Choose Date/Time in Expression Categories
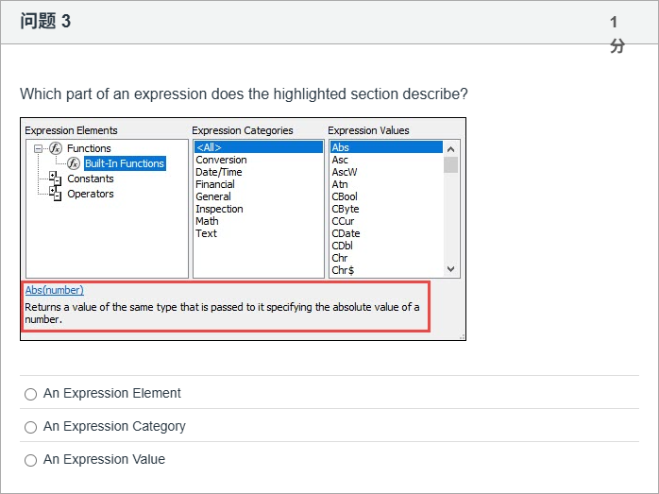The height and width of the screenshot is (494, 659). [x=218, y=172]
